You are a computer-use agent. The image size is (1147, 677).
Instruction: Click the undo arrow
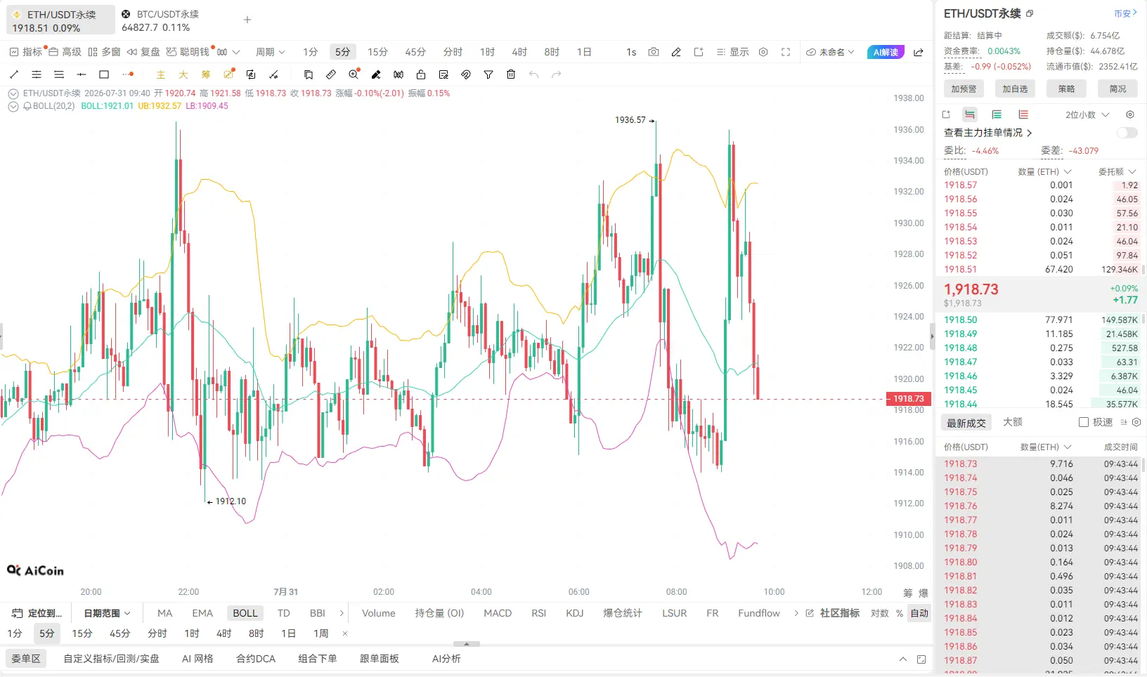pos(533,74)
